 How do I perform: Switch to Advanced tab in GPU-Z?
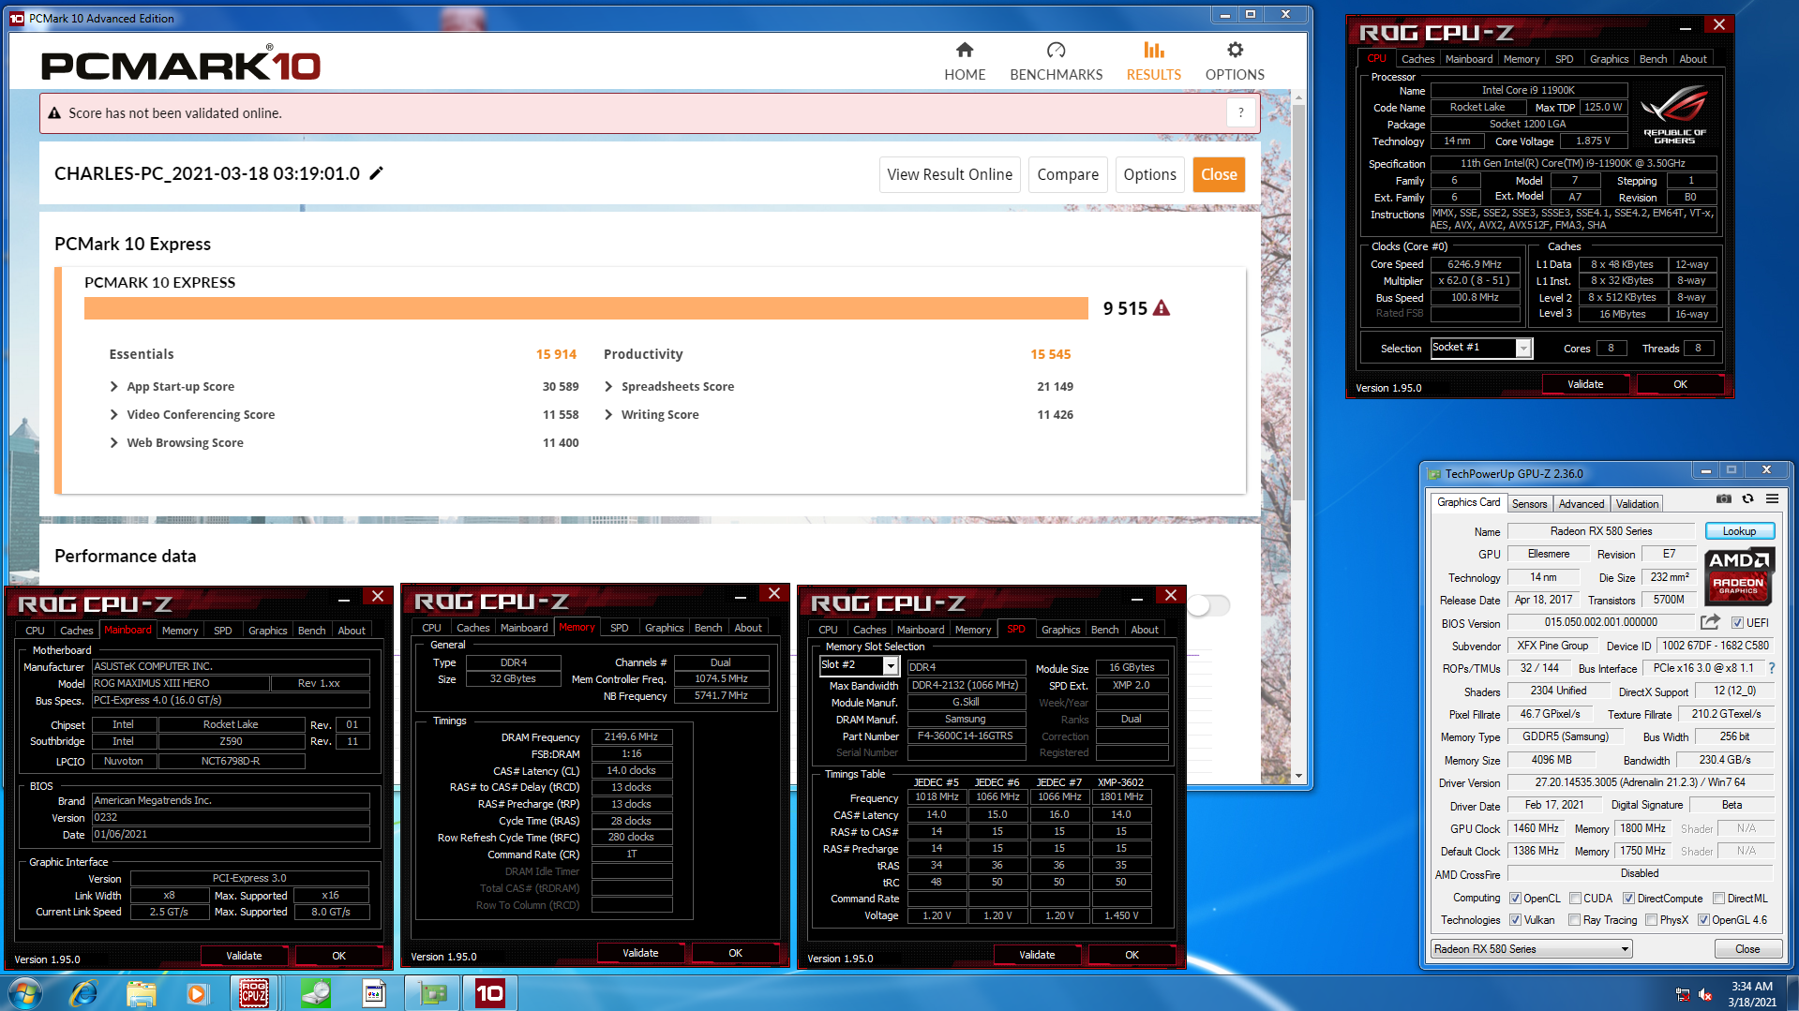[1581, 504]
